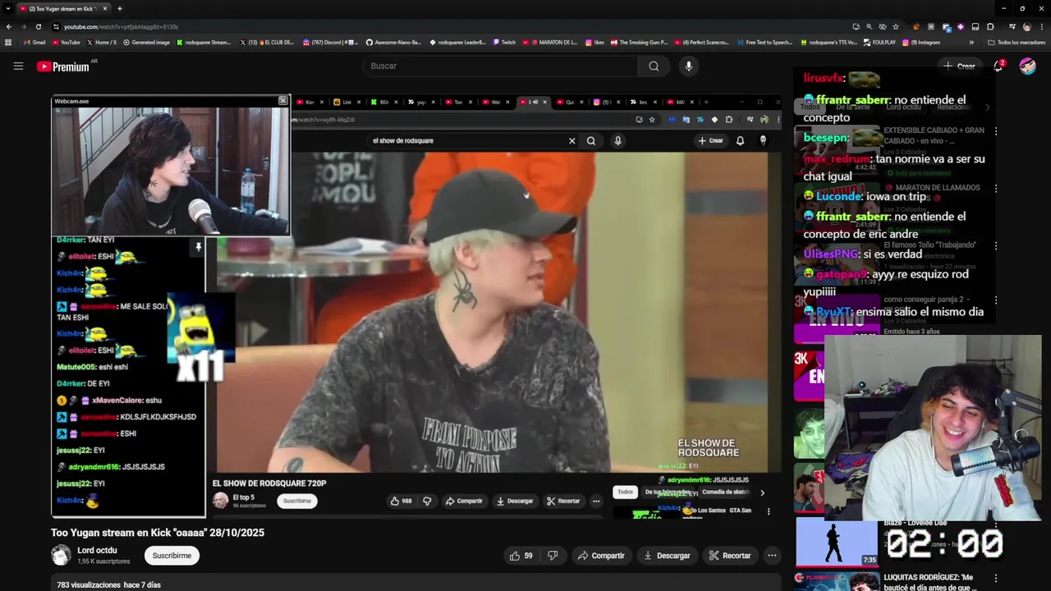Viewport: 1051px width, 591px height.
Task: Reload the current browser page
Action: click(39, 26)
